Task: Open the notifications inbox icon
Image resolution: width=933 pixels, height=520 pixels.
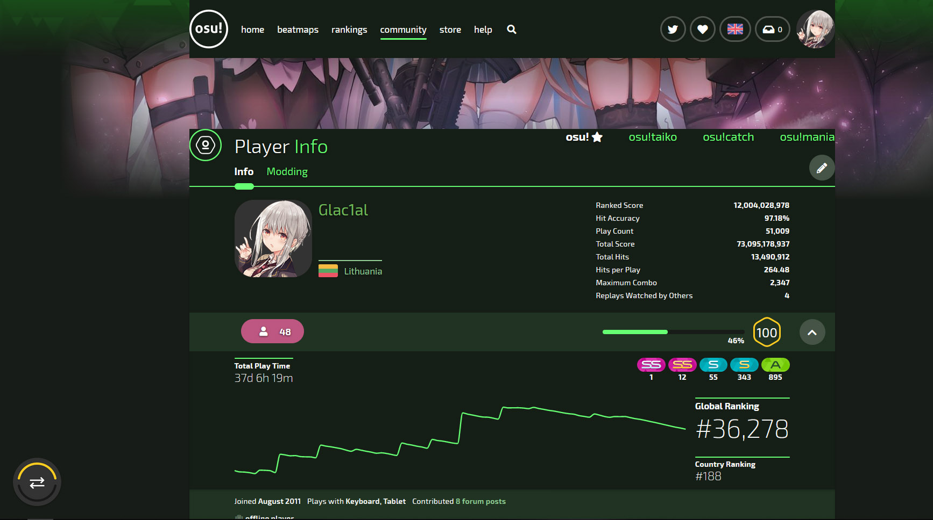Action: (x=773, y=29)
